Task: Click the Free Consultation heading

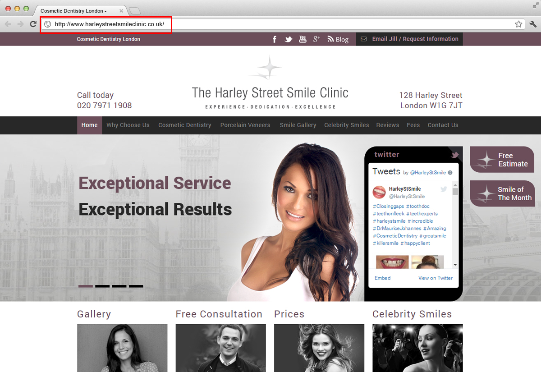Action: point(219,314)
